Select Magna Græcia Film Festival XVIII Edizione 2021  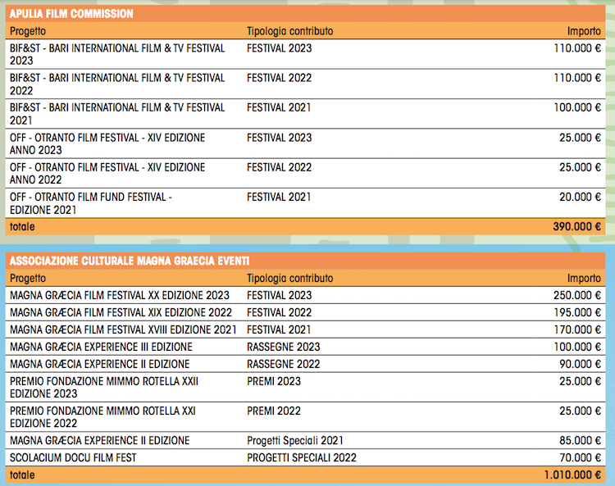tap(123, 329)
